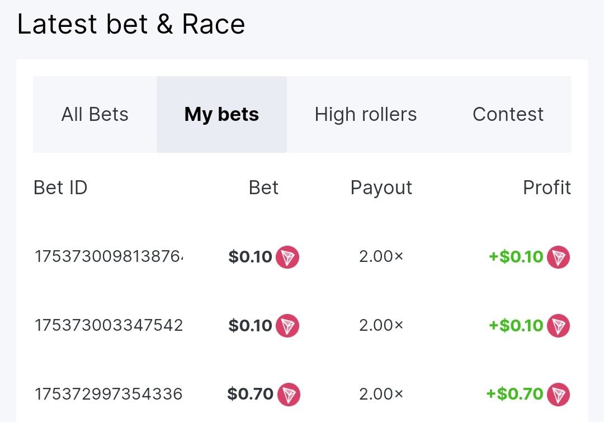The image size is (604, 422).
Task: Switch to the All Bets tab
Action: pos(95,115)
